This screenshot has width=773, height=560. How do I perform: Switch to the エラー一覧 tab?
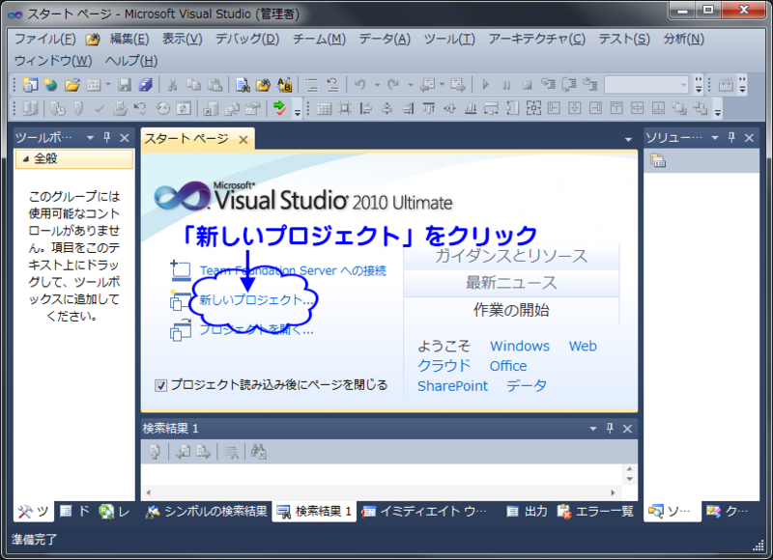[x=595, y=511]
